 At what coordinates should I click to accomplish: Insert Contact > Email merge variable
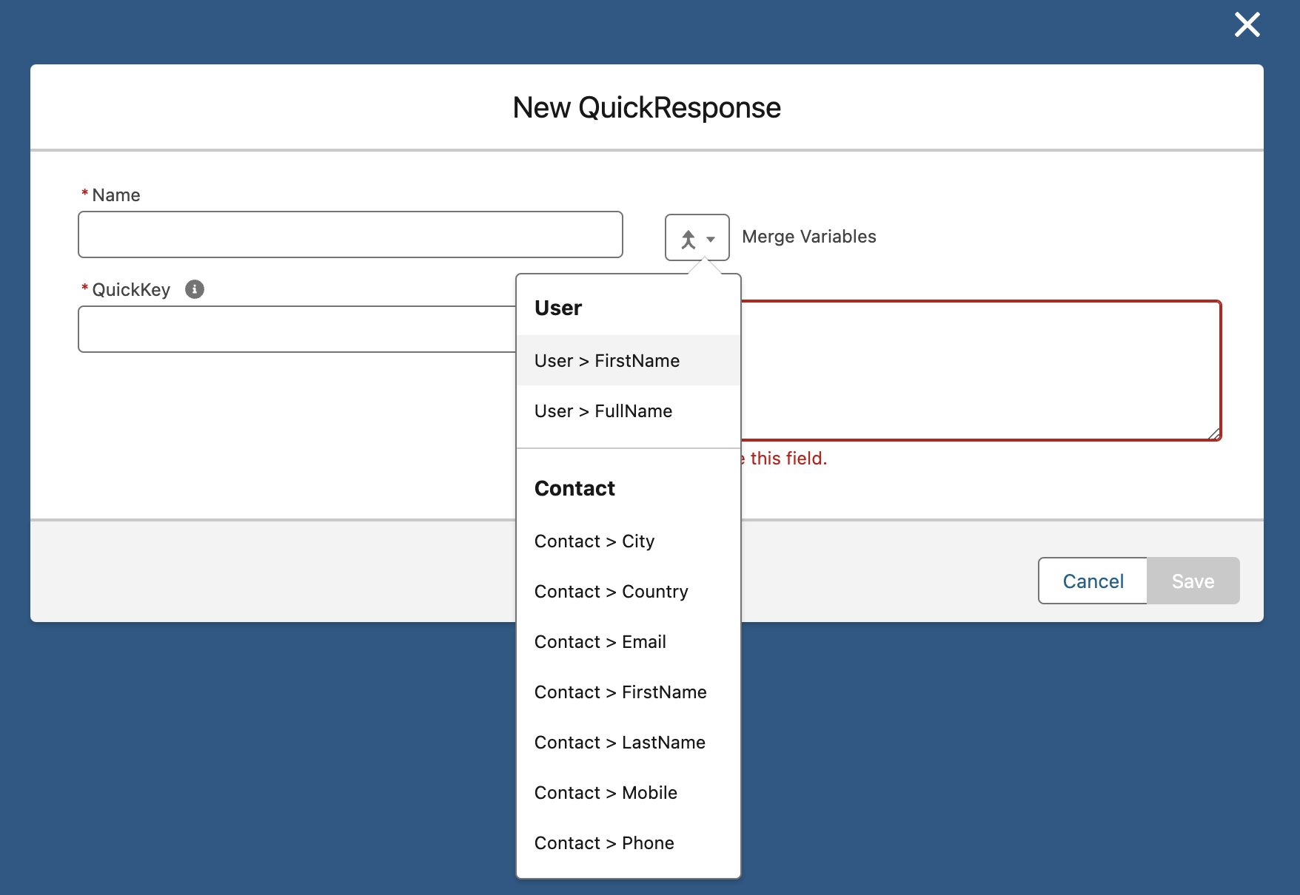pyautogui.click(x=629, y=641)
